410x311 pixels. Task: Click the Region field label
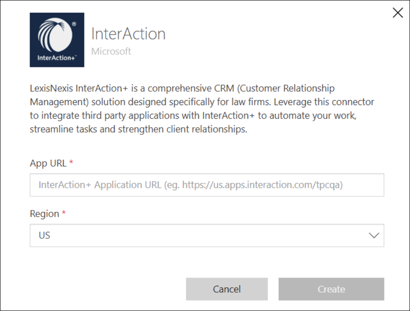44,213
